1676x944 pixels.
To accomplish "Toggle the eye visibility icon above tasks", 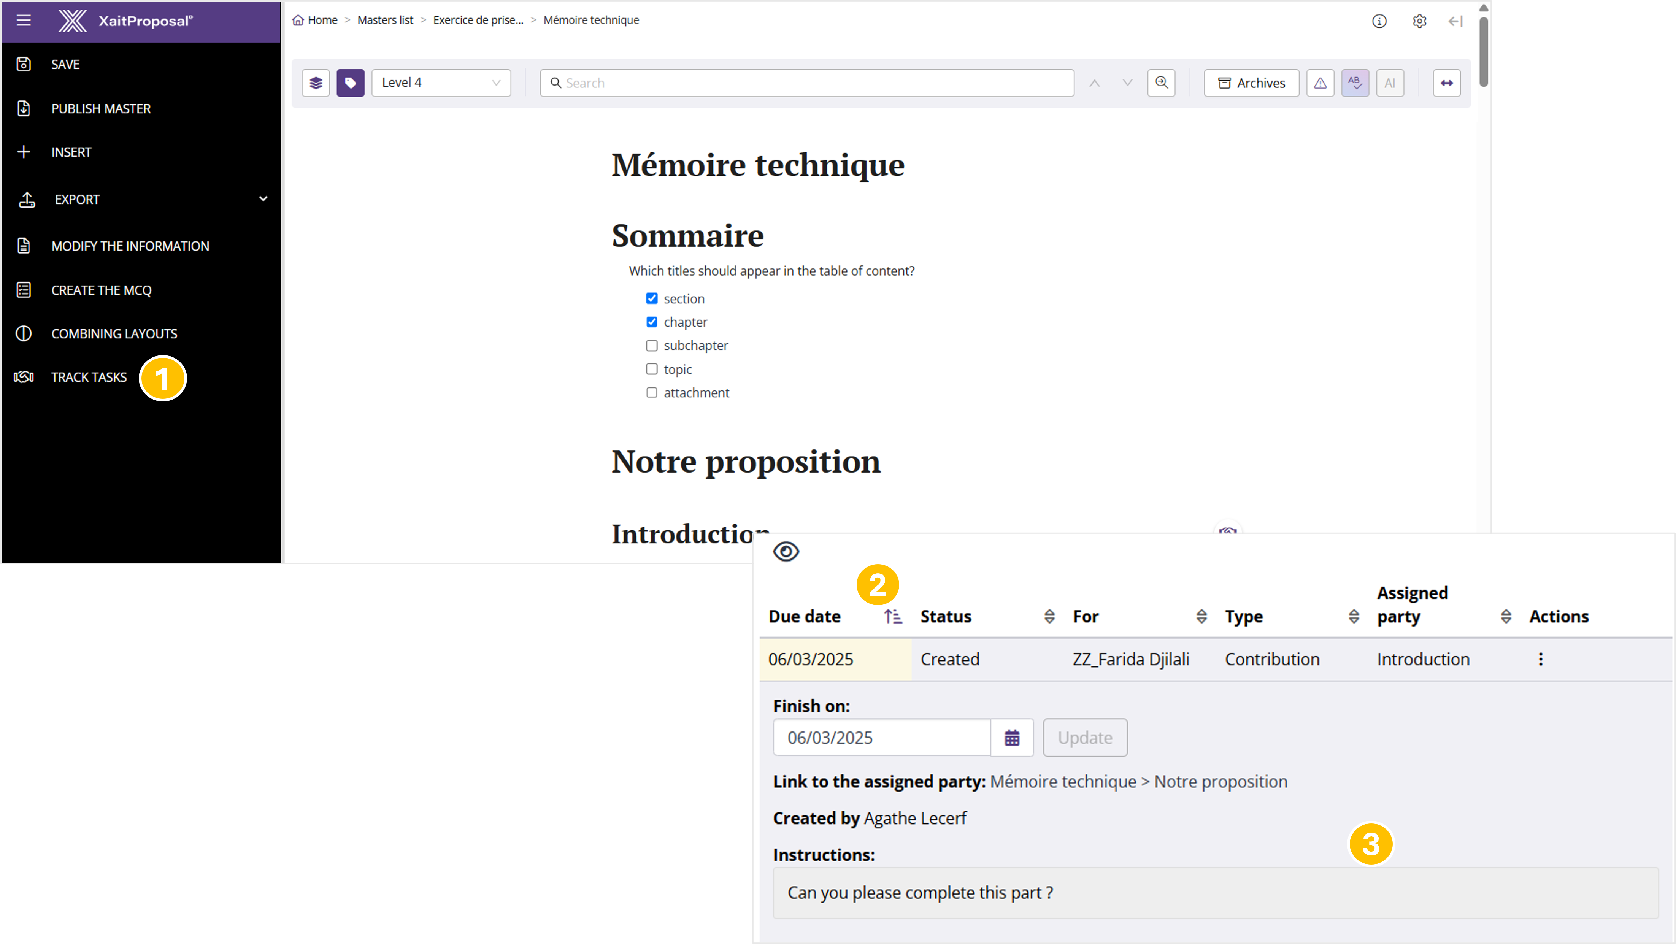I will point(786,552).
